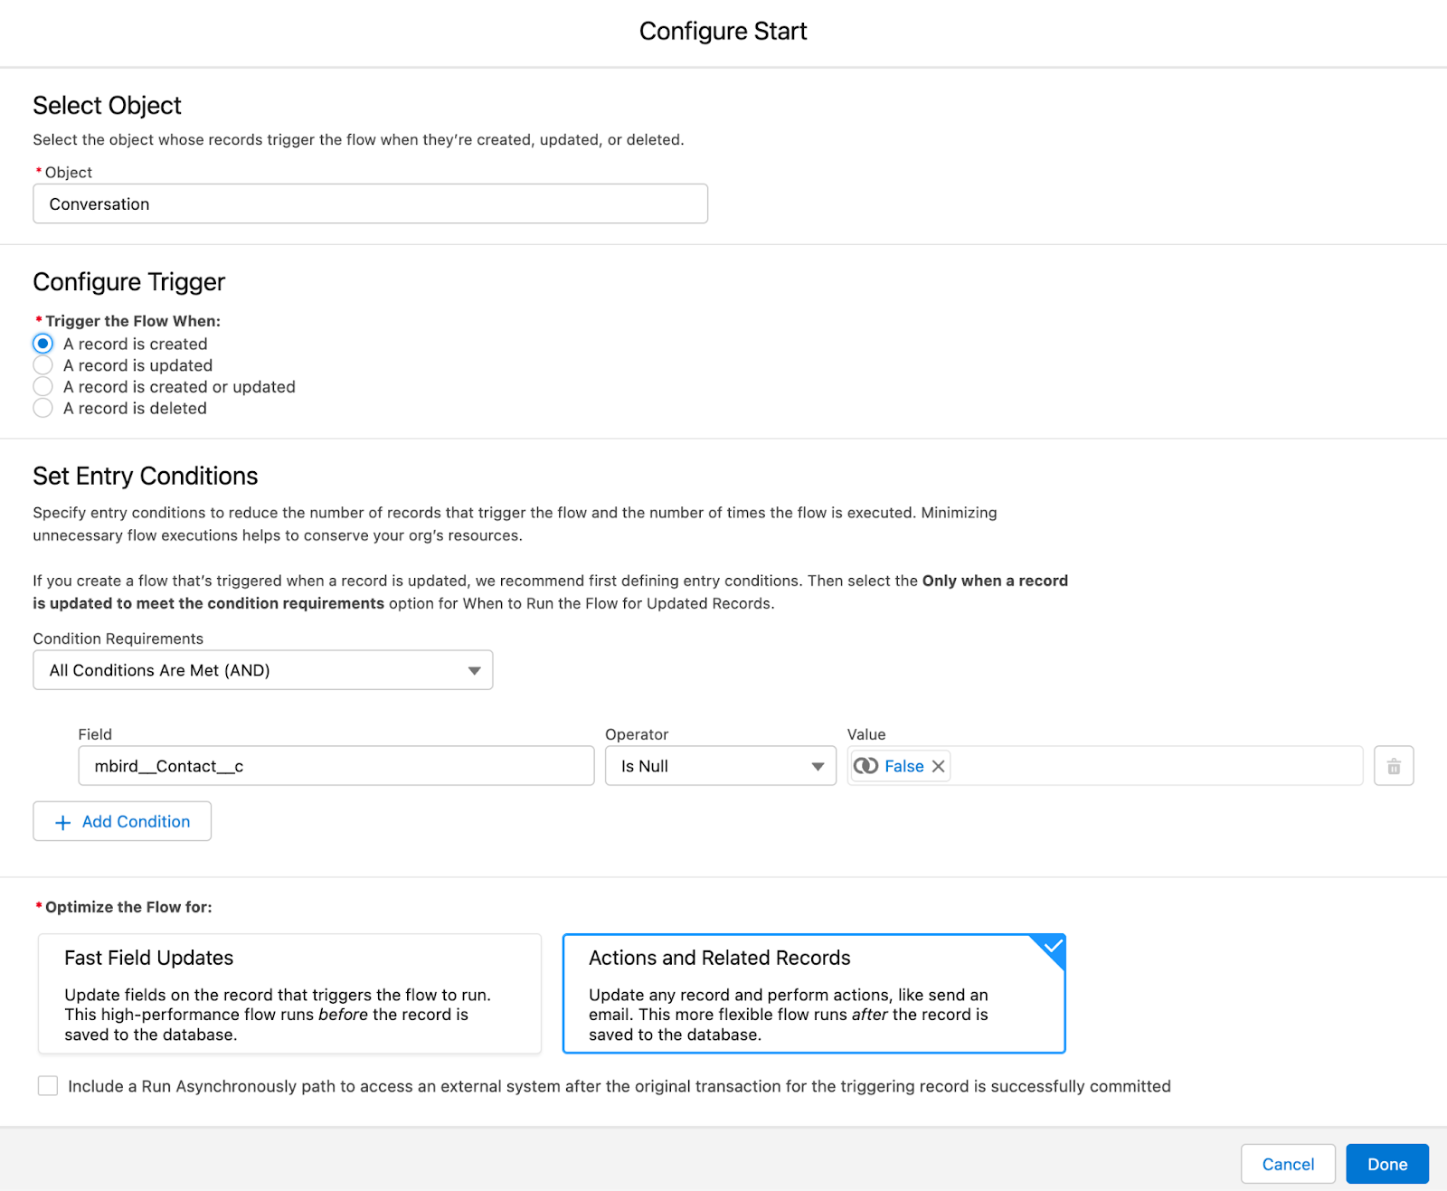The image size is (1447, 1191).
Task: Choose the Fast Field Updates option card
Action: (x=289, y=994)
